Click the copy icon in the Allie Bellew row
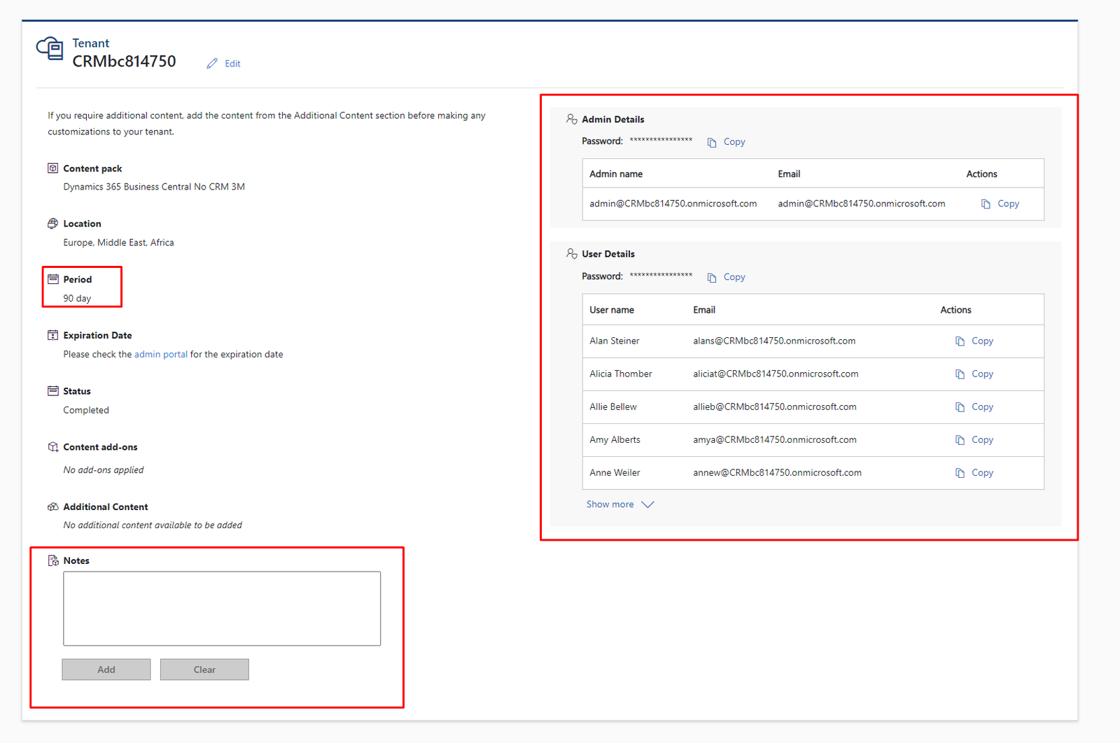Viewport: 1120px width, 743px height. [960, 407]
